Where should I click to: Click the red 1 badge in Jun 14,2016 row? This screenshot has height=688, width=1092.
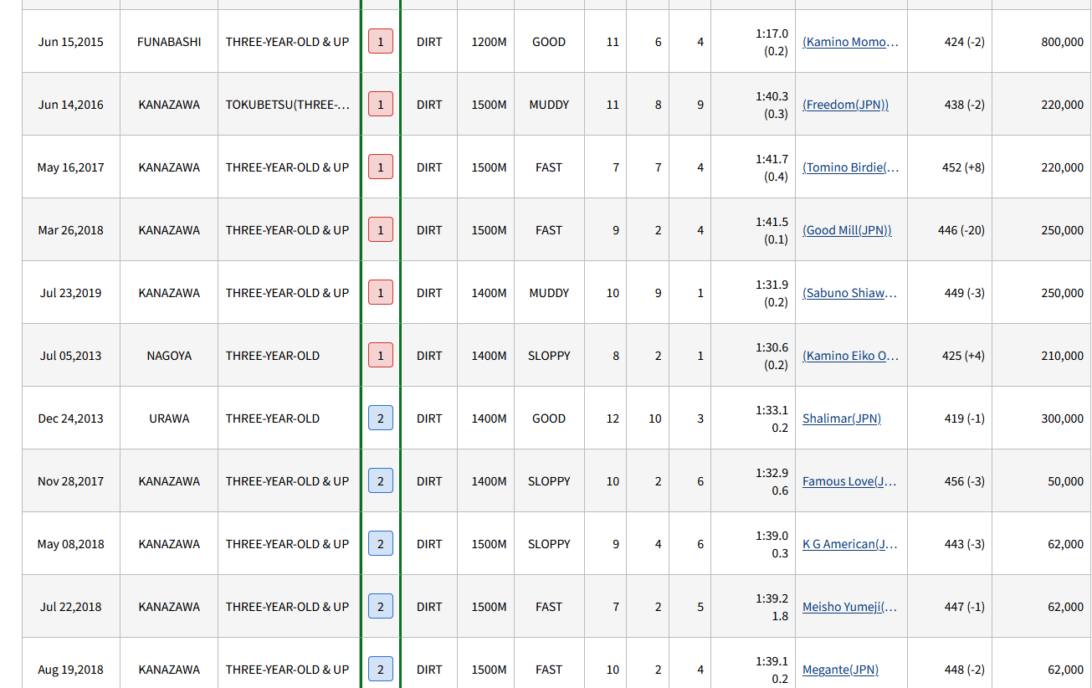point(381,105)
